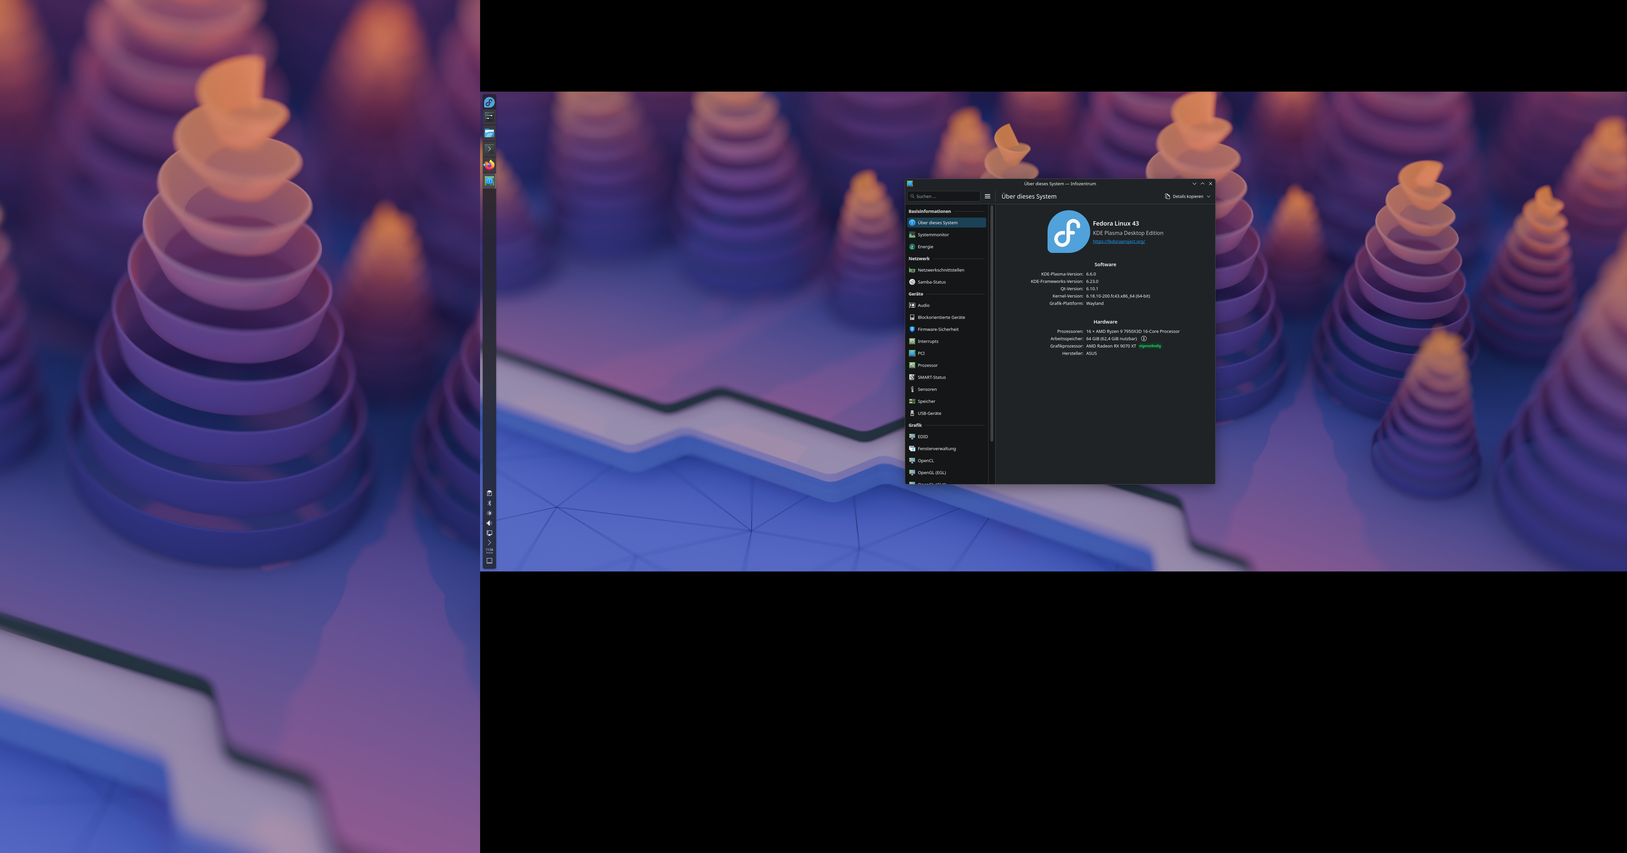Expand the panel arrow below Dolphin
Screen dimensions: 1627x853
point(489,149)
